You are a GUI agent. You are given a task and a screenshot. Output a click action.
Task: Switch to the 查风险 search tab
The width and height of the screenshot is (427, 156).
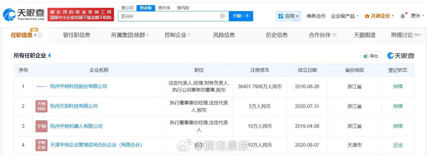pos(183,8)
